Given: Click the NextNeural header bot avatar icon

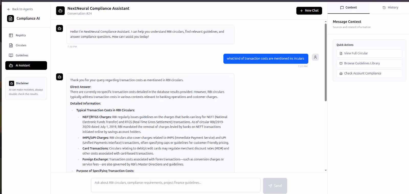Looking at the screenshot, I should pyautogui.click(x=60, y=11).
